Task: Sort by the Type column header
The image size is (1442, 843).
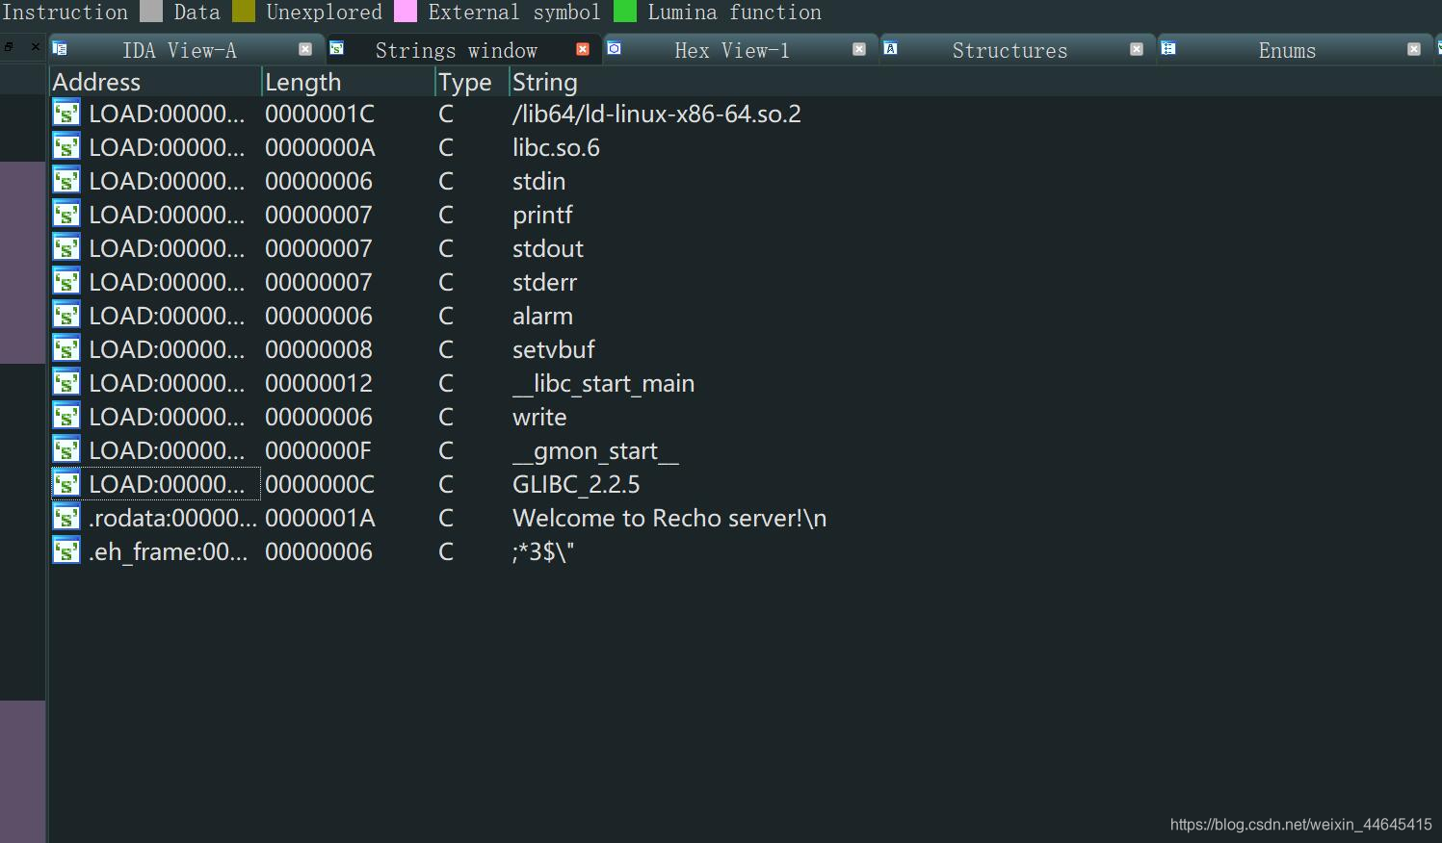Action: 472,82
